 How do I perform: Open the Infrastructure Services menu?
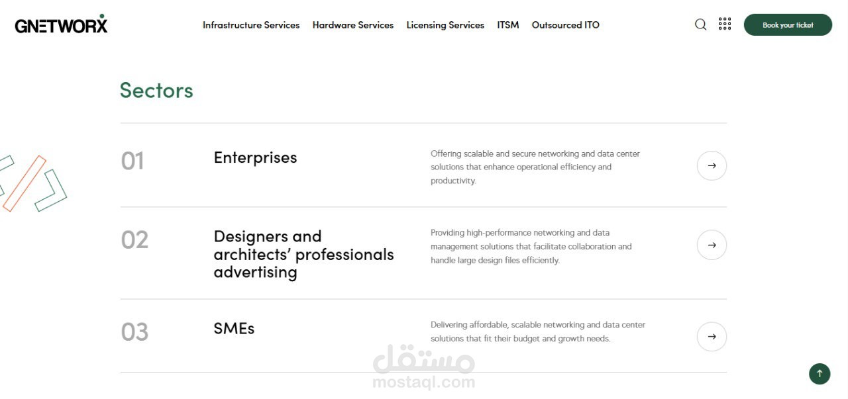tap(251, 25)
